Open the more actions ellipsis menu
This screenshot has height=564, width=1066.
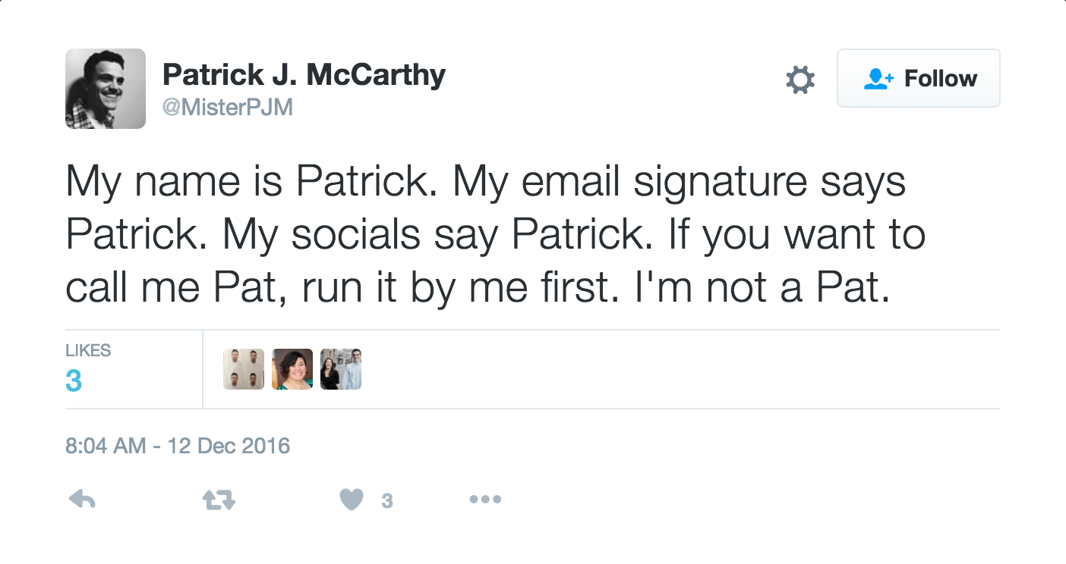click(485, 499)
